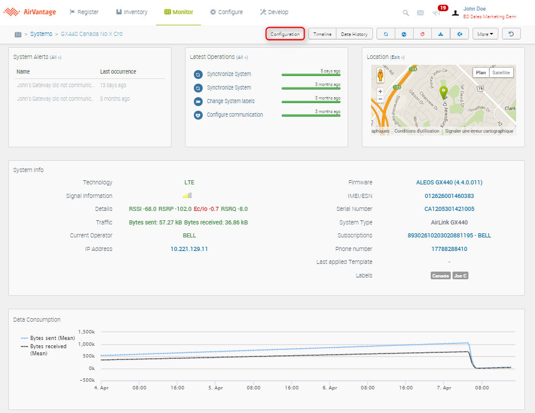Switch map to Plan view
Viewport: 535px width, 413px height.
tap(481, 72)
